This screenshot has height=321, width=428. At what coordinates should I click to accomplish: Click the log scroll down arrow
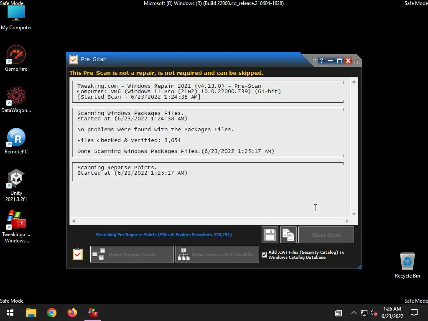coord(354,214)
